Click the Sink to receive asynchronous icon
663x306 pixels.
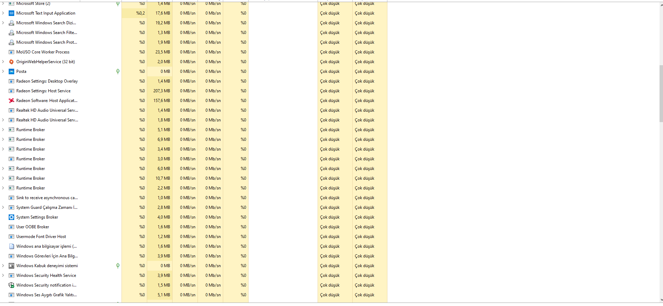[11, 198]
